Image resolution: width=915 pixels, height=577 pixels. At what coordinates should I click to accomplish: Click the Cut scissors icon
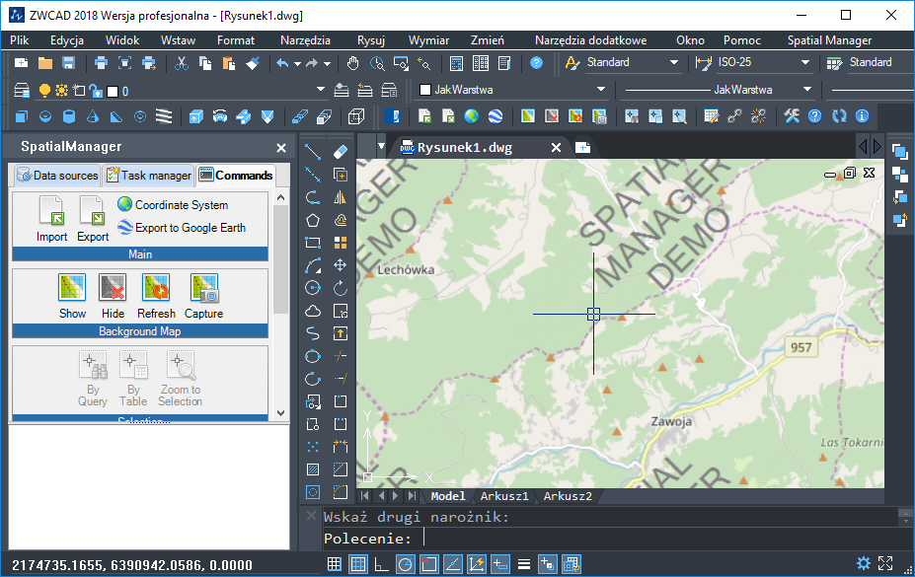(x=182, y=63)
